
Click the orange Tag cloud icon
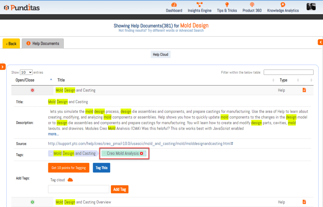pyautogui.click(x=70, y=180)
